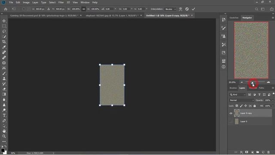This screenshot has width=275, height=155.
Task: Open the Opacity slider dropdown arrow
Action: pos(273,100)
